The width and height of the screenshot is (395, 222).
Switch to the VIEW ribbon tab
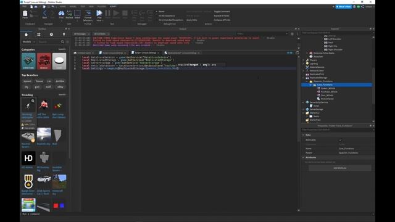[x=91, y=7]
